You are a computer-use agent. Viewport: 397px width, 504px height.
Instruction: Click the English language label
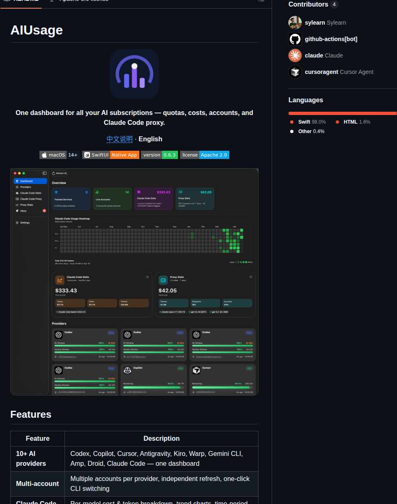click(150, 139)
